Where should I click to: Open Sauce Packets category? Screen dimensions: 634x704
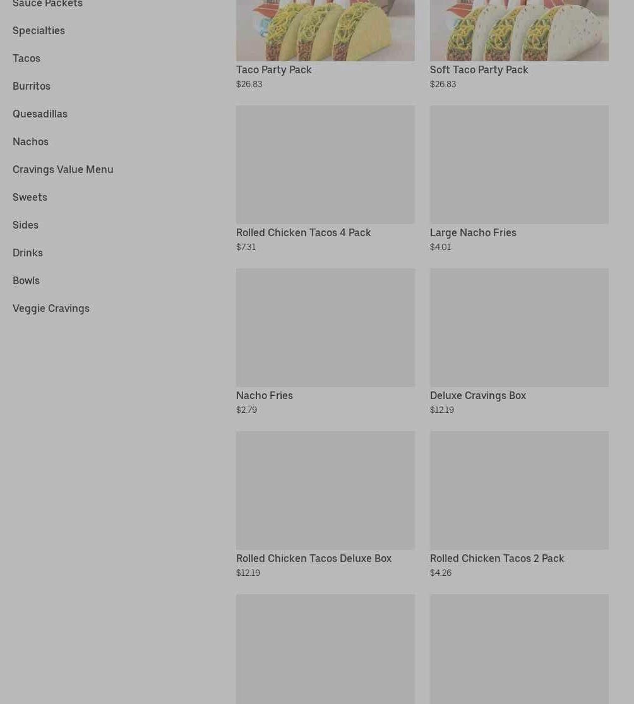click(47, 4)
